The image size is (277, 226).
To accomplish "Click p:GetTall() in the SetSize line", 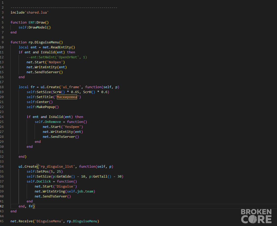I will click(100, 177).
